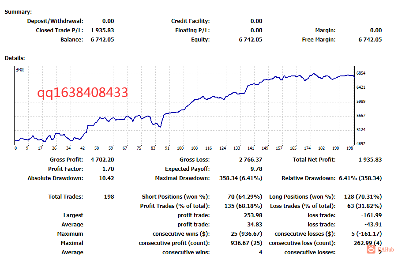Click the balance legend label inside chart

pos(20,70)
